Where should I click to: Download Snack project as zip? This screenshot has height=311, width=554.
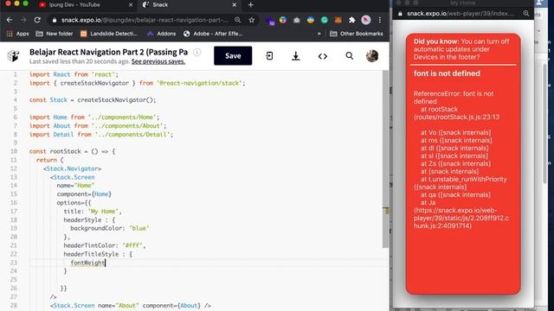(296, 55)
